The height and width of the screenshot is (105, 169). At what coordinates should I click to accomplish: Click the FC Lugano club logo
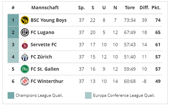[x=25, y=32]
